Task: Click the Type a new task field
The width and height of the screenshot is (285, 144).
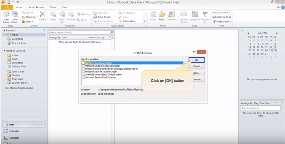Action: [x=260, y=108]
